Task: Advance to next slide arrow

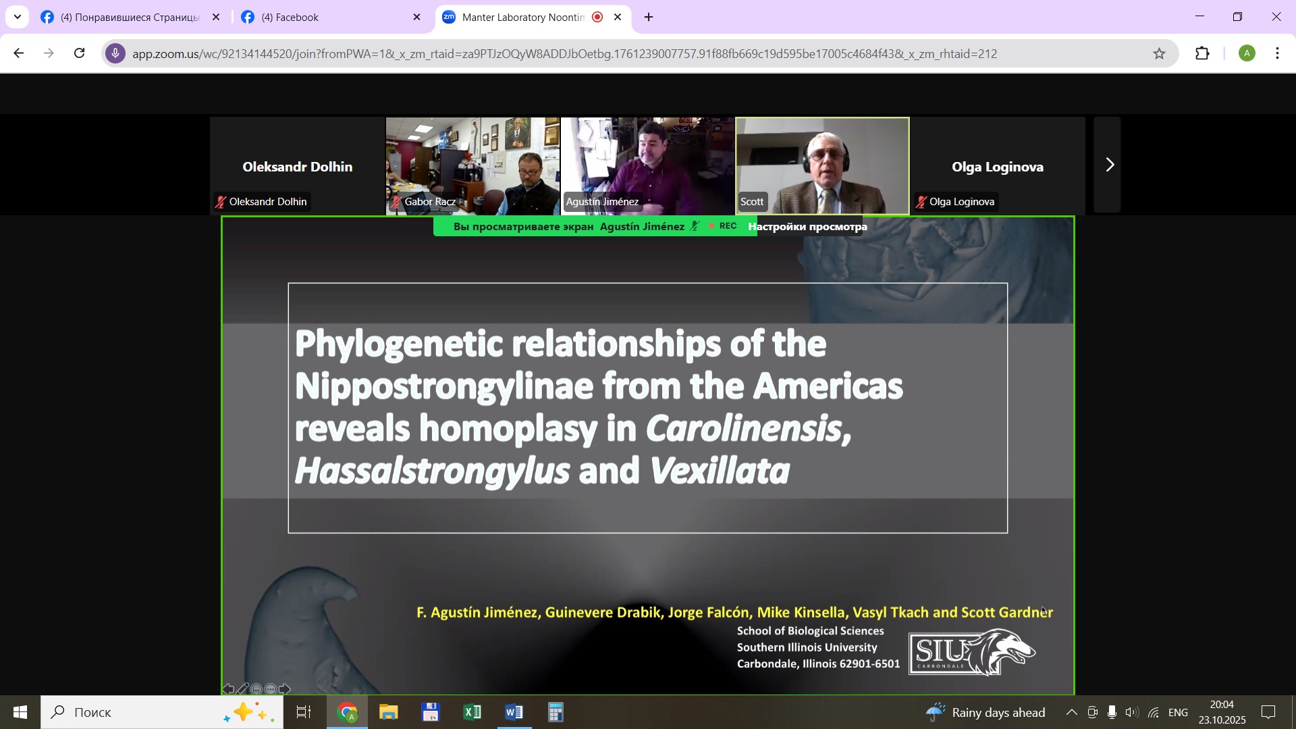Action: pyautogui.click(x=285, y=689)
